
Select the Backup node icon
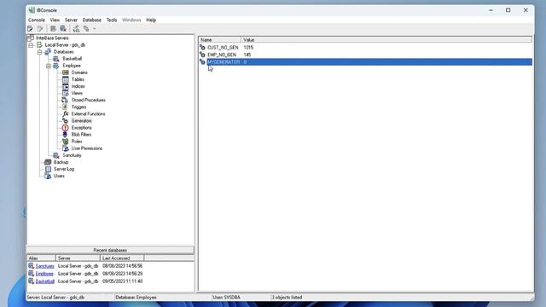point(48,162)
